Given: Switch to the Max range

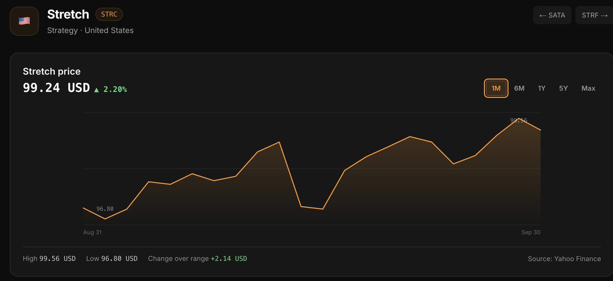Looking at the screenshot, I should coord(588,88).
